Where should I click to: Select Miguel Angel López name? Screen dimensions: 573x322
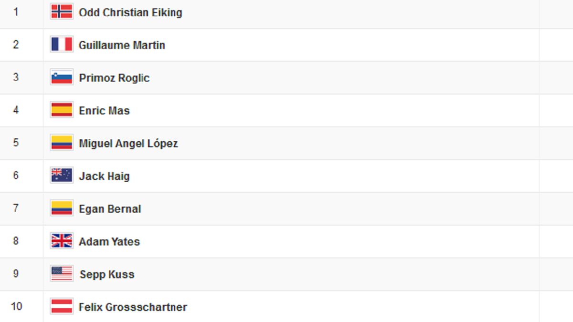click(128, 144)
